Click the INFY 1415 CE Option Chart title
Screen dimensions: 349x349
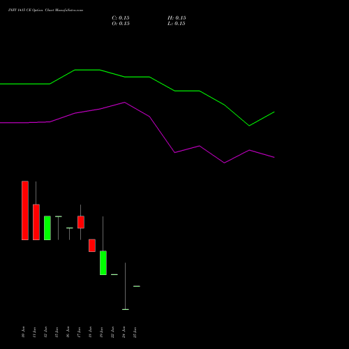[x=45, y=10]
